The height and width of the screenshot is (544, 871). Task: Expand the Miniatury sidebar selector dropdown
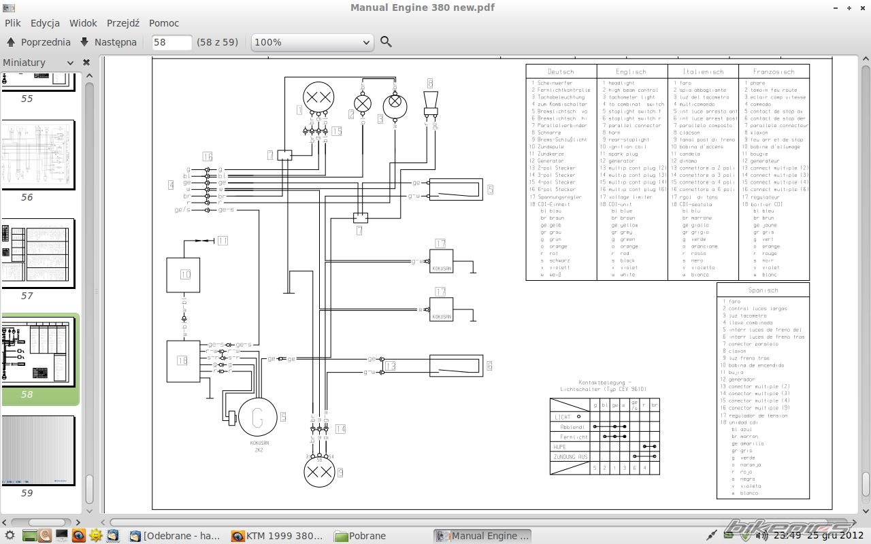click(x=70, y=63)
